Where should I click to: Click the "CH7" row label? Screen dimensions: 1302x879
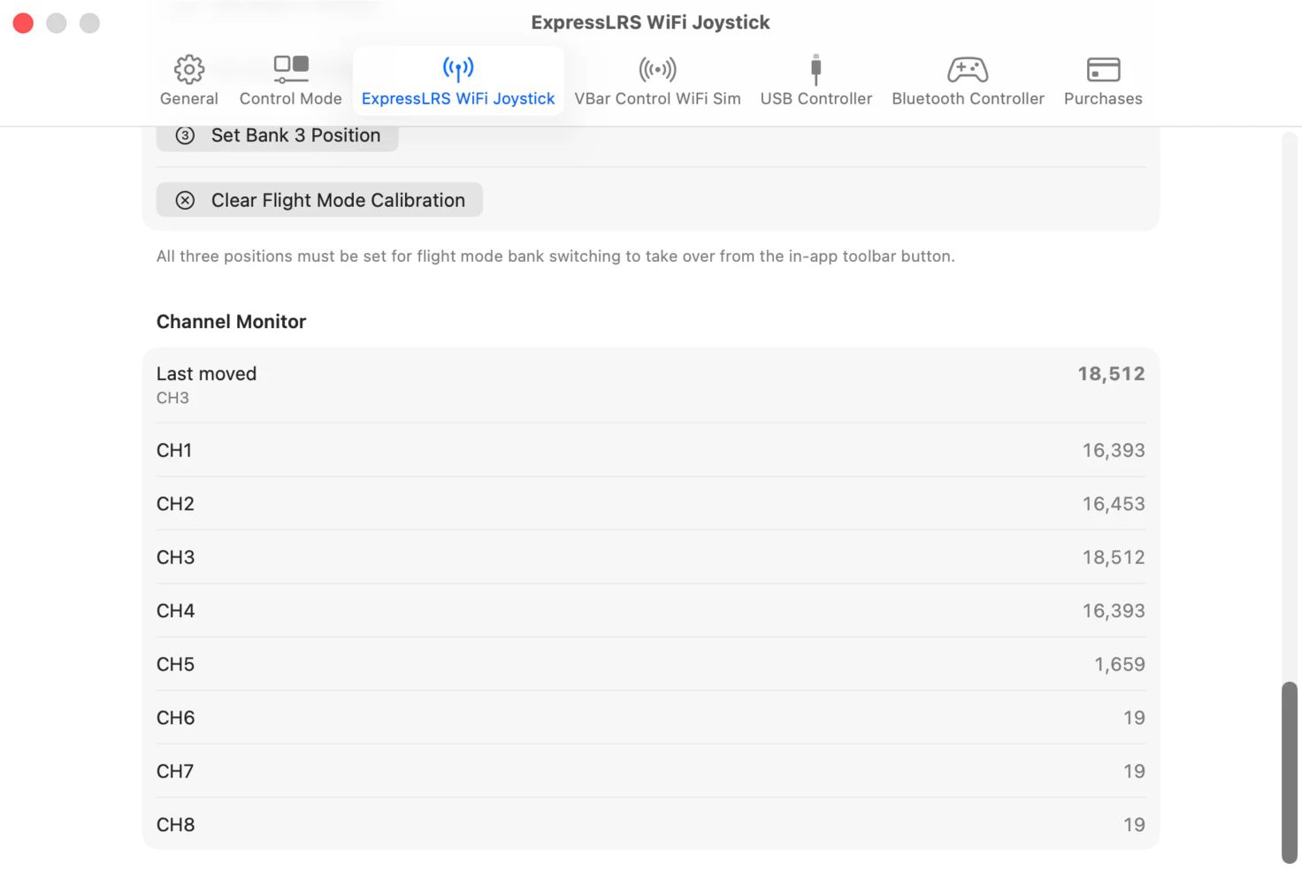pyautogui.click(x=175, y=771)
